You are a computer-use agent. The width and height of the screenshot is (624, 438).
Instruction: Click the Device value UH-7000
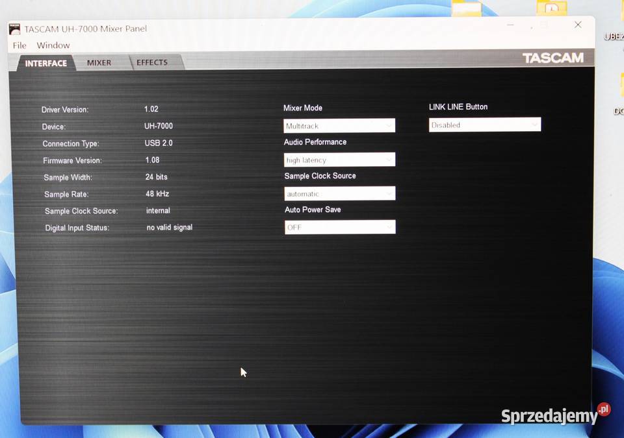(x=159, y=126)
